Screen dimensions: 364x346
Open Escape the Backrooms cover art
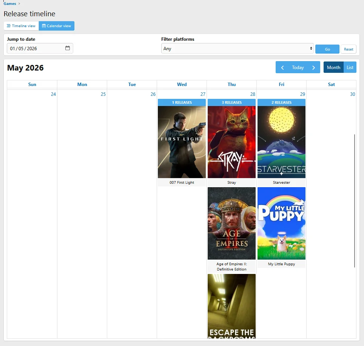coord(232,306)
